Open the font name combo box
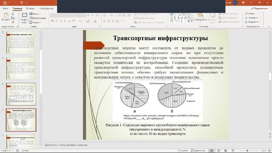This screenshot has height=153, width=272. [x=64, y=15]
